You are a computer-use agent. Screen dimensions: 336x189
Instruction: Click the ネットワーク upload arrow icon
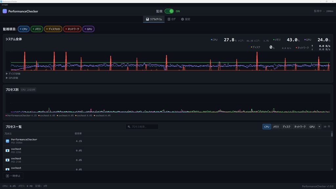pyautogui.click(x=312, y=46)
